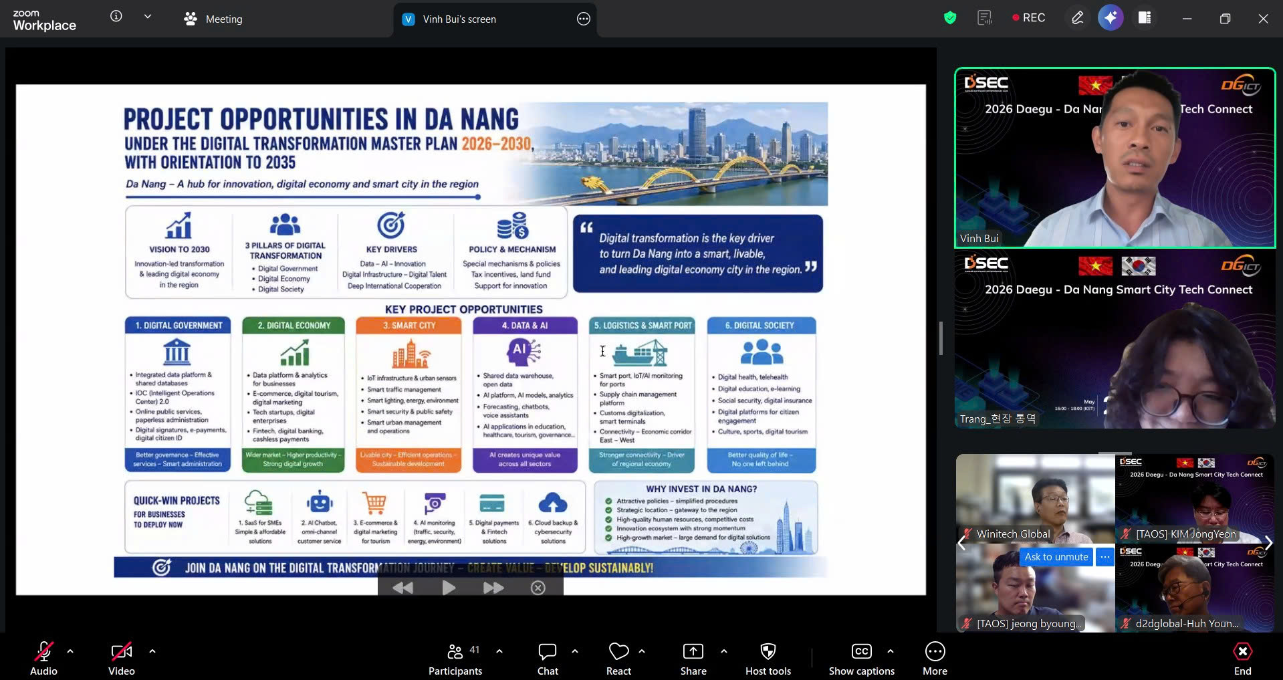Go to previous page of participant videos
This screenshot has height=680, width=1283.
[x=962, y=543]
